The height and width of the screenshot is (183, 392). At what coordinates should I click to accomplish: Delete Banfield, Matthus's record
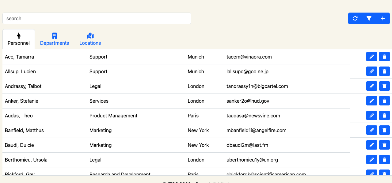coord(384,130)
